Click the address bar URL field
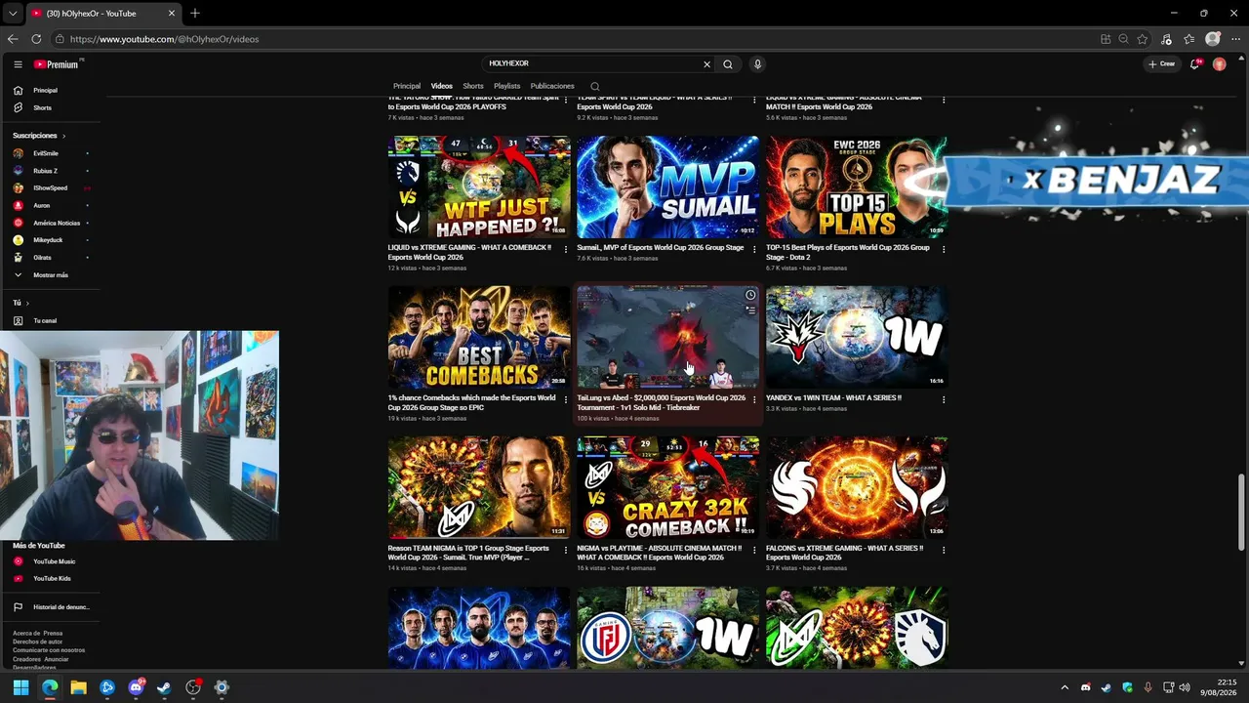 576,39
